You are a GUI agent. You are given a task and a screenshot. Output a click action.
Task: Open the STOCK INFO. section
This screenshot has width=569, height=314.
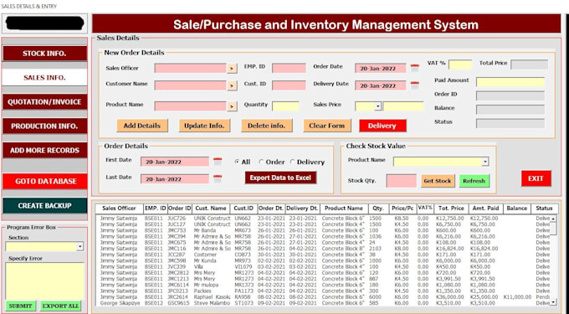(44, 54)
